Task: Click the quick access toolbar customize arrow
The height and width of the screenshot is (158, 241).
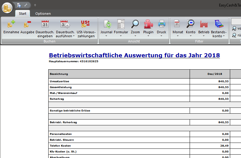Action: tap(35, 5)
